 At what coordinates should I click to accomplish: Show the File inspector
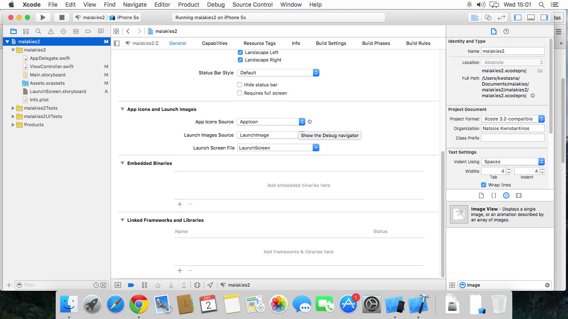pos(494,31)
